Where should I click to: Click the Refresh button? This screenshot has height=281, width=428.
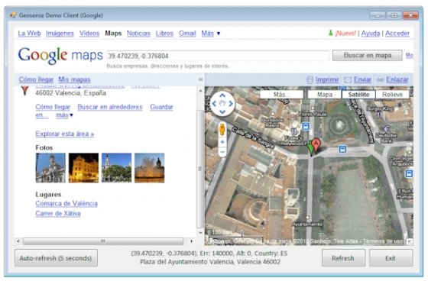343,258
